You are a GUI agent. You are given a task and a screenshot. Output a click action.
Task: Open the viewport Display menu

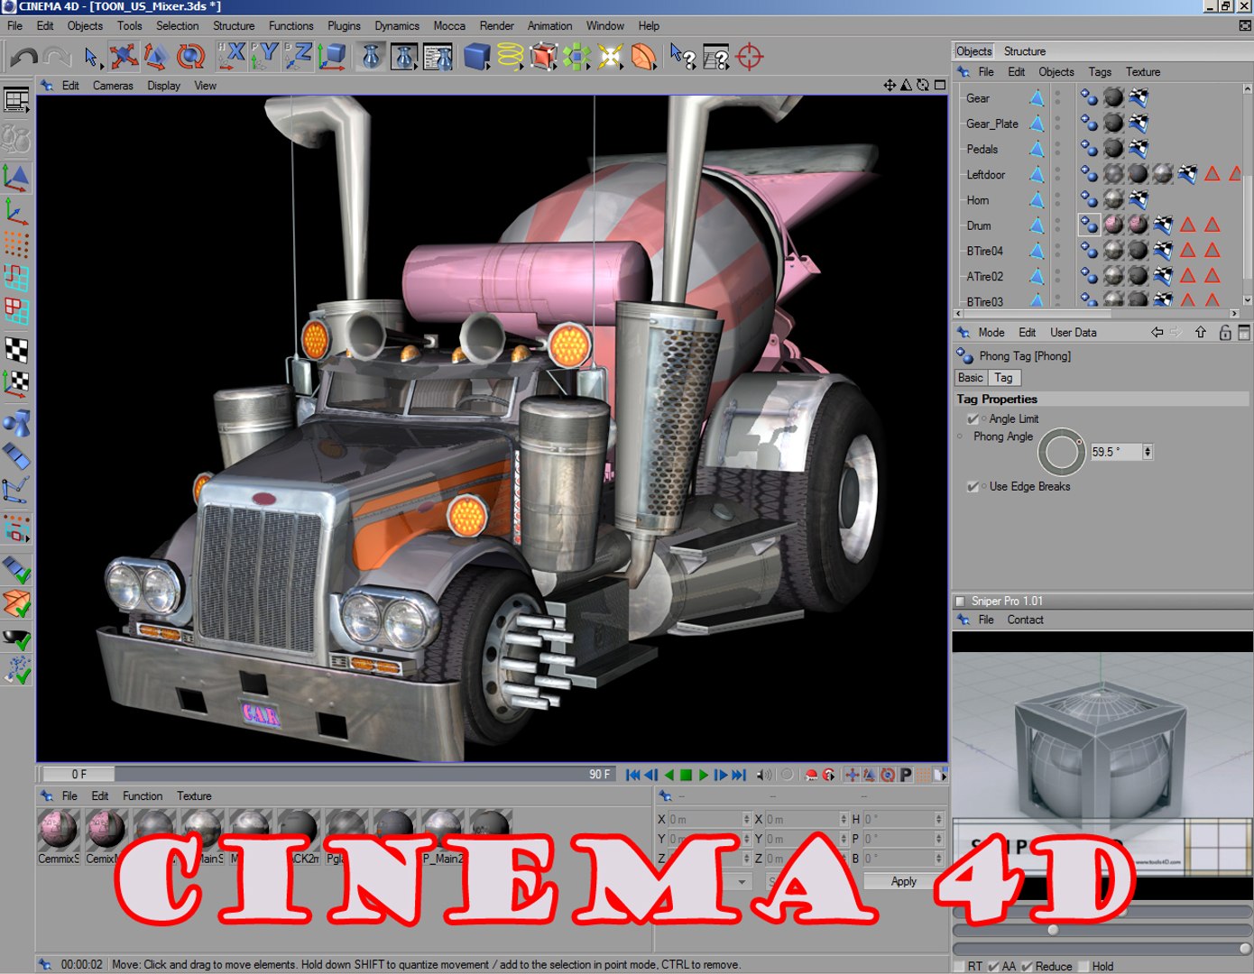point(164,86)
